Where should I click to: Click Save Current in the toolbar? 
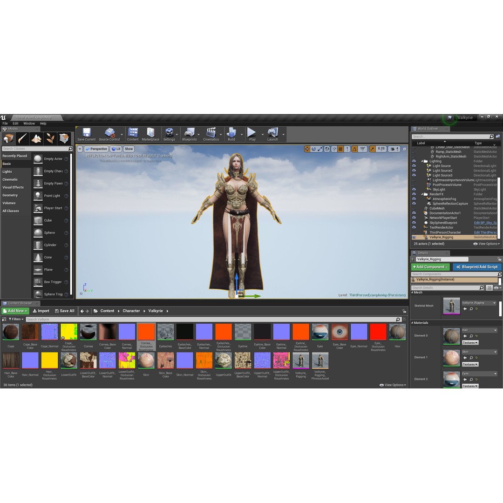(86, 135)
